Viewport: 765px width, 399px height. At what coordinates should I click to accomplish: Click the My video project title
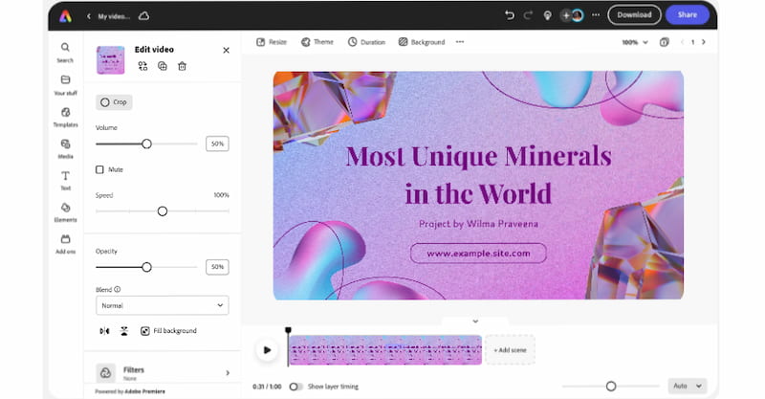[x=114, y=16]
